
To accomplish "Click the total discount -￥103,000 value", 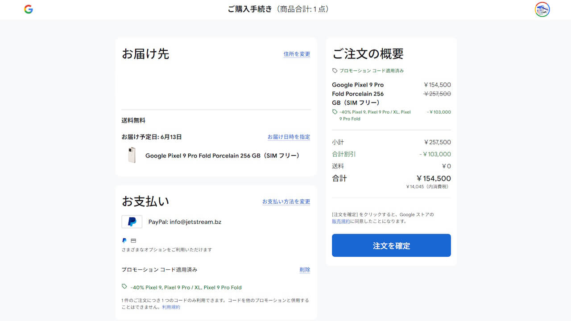I will tap(435, 154).
